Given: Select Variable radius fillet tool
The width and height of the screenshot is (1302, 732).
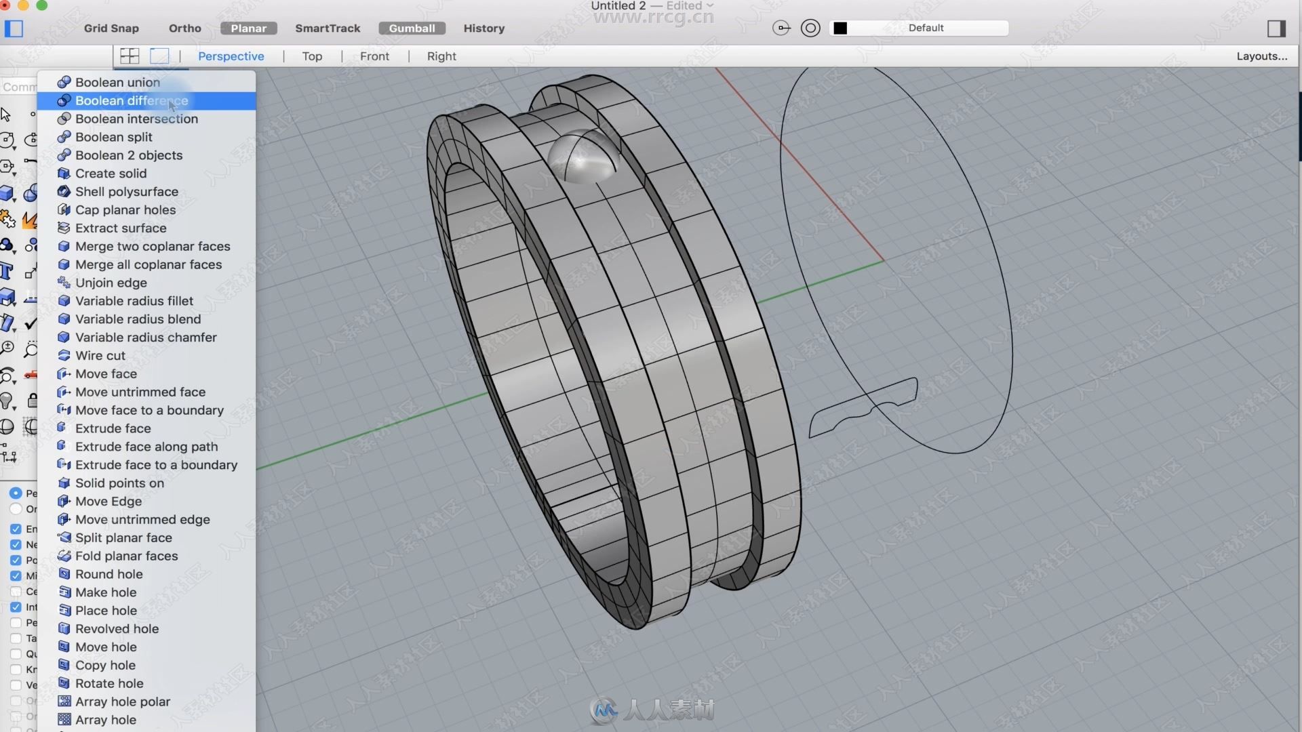Looking at the screenshot, I should click(x=134, y=300).
